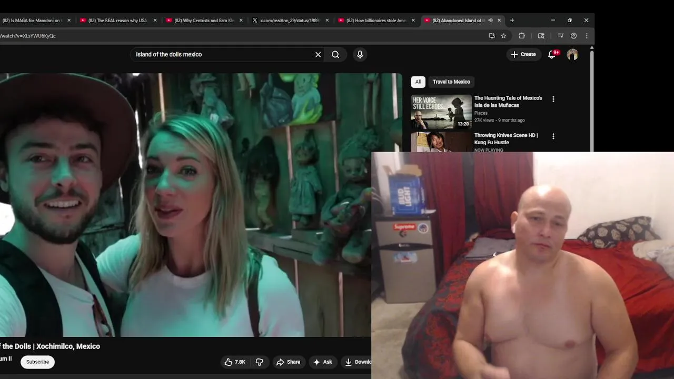
Task: Click the install app icon in address bar
Action: coord(492,36)
